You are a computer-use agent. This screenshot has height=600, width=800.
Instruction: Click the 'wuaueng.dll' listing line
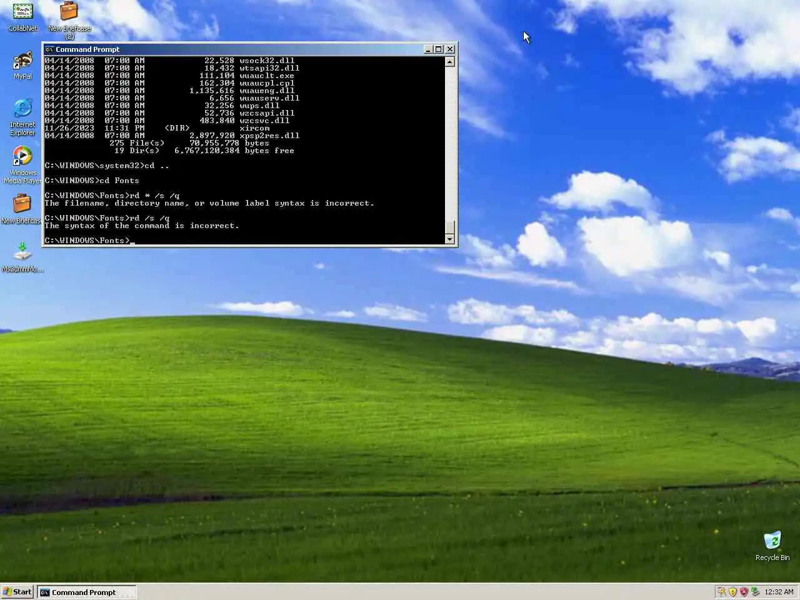point(169,91)
